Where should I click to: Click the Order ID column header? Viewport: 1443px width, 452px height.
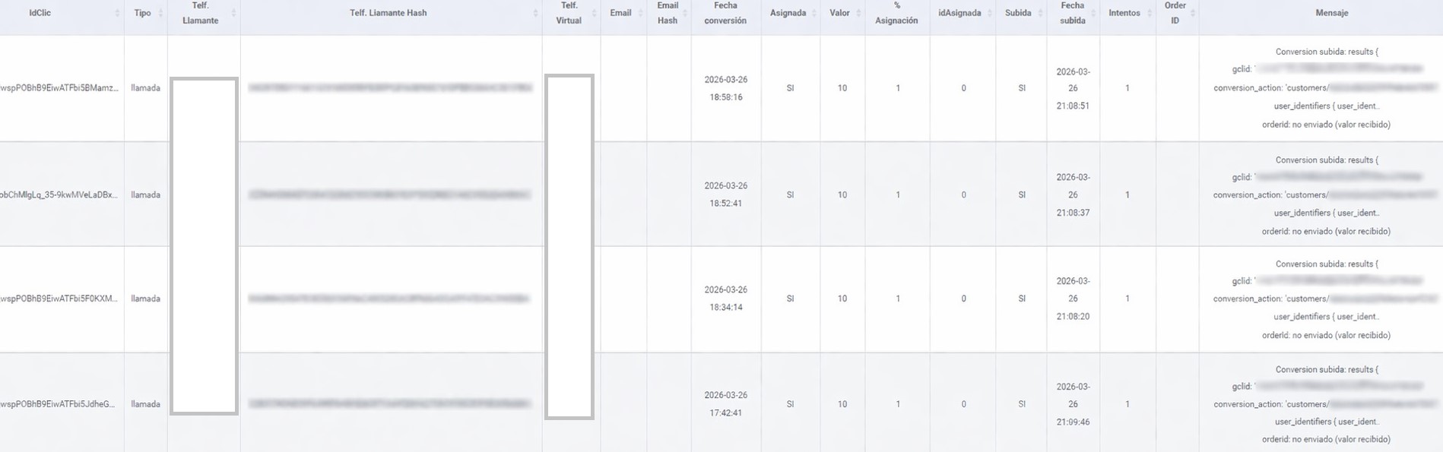point(1173,13)
